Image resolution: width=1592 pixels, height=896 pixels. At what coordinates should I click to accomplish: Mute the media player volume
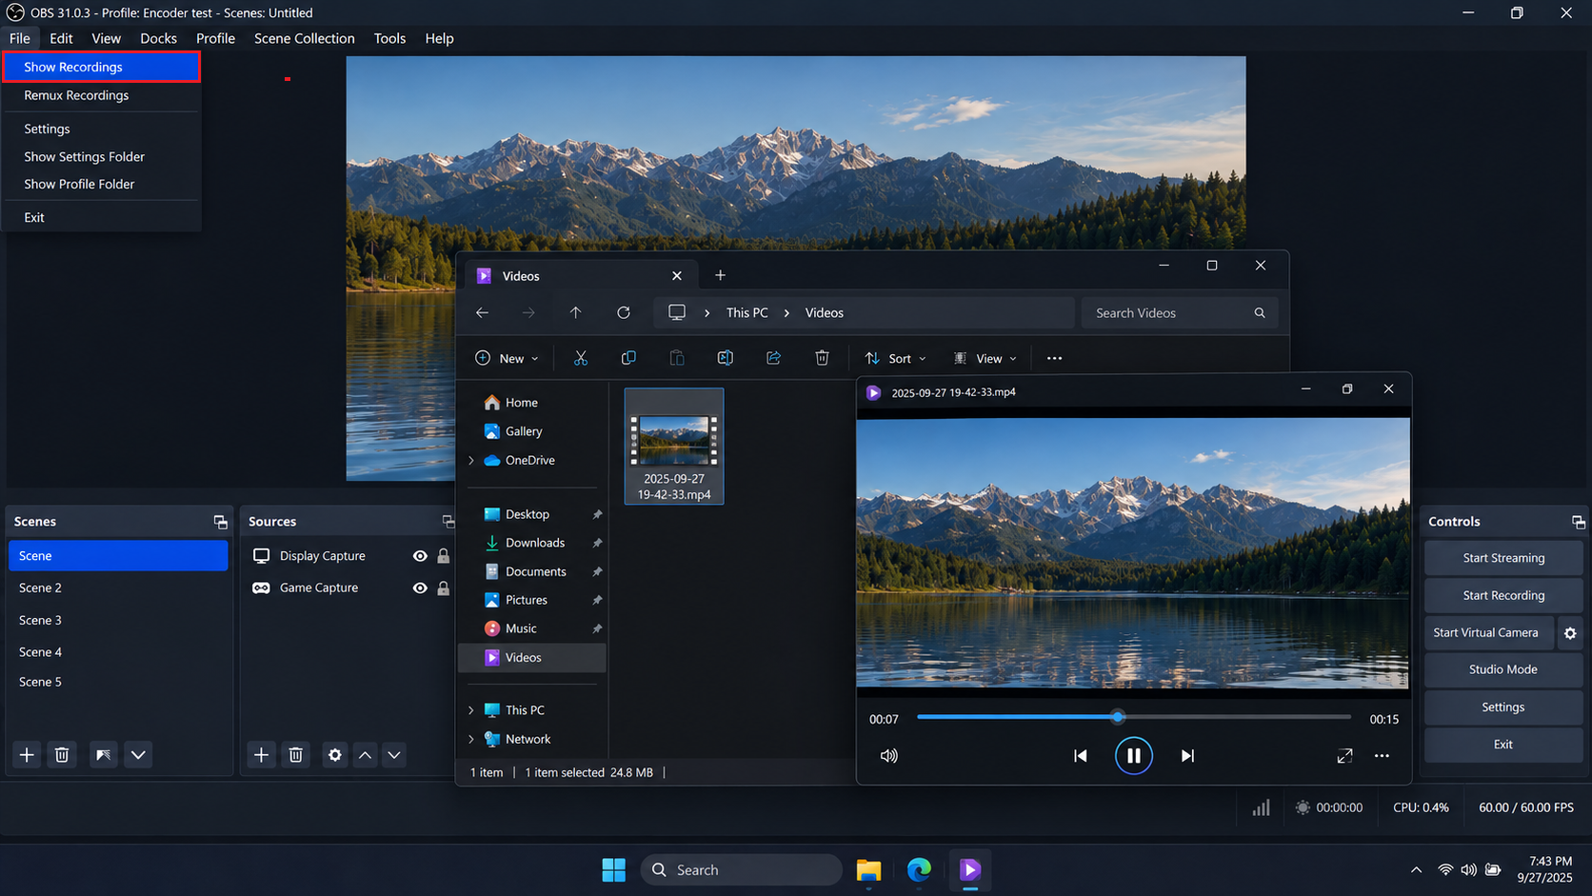pyautogui.click(x=888, y=755)
